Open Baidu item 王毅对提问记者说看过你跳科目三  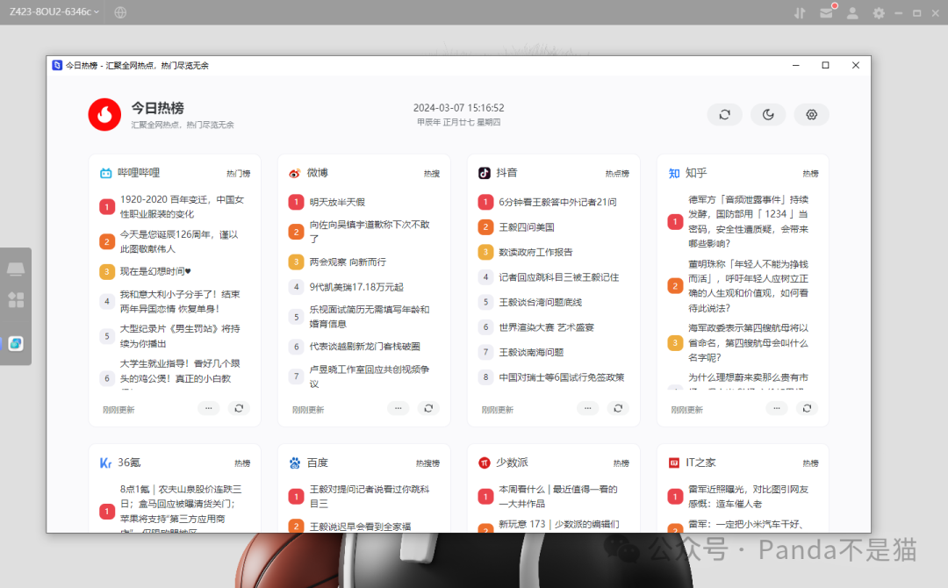point(370,496)
